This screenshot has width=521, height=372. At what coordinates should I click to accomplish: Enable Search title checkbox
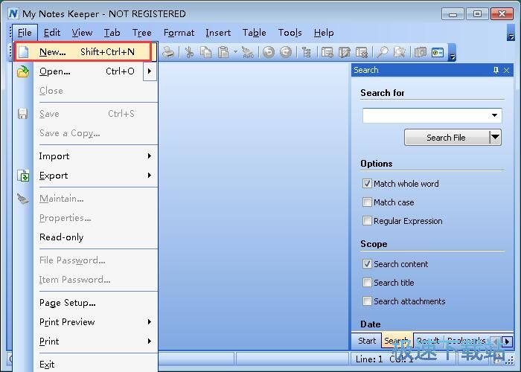367,282
